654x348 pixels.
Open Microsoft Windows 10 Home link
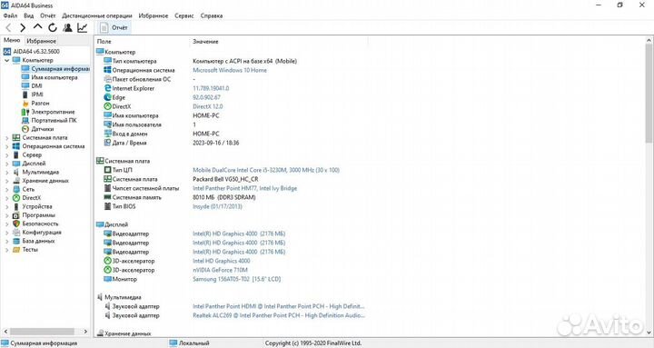[230, 70]
